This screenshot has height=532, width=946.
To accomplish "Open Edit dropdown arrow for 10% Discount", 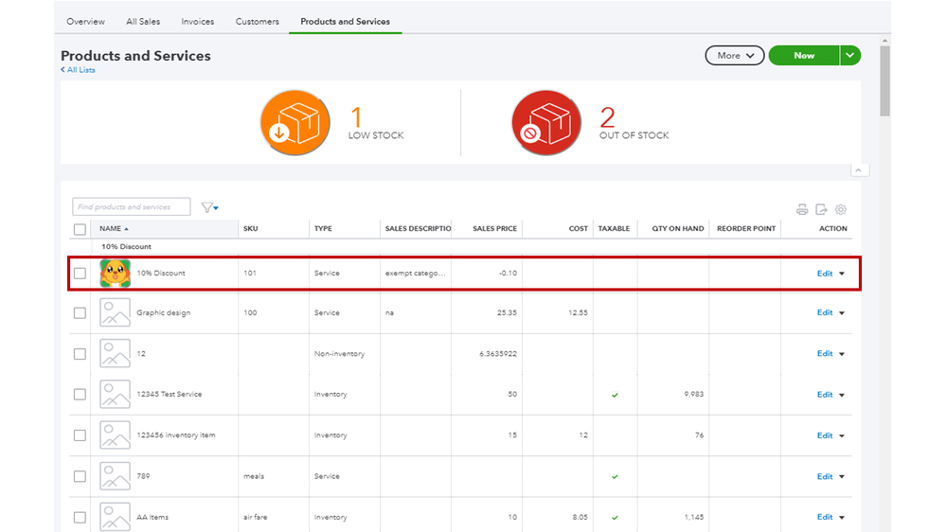I will (842, 274).
